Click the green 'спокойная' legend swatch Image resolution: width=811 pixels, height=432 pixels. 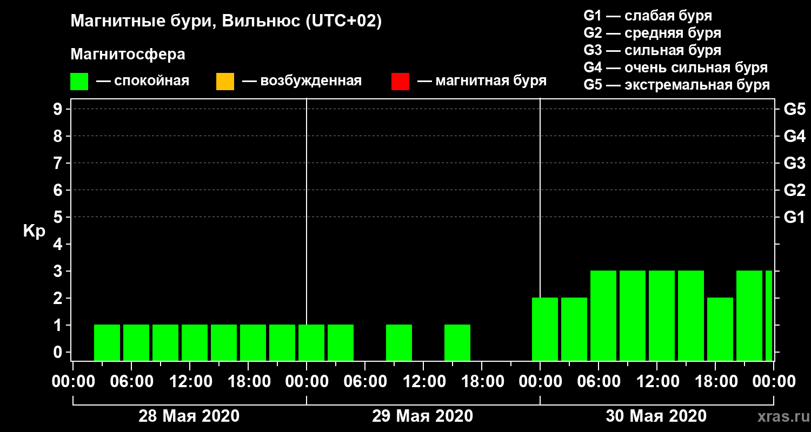79,82
